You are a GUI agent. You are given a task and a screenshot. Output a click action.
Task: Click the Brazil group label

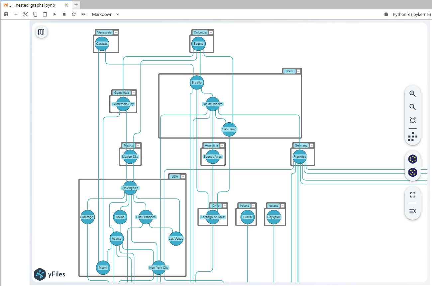[289, 71]
